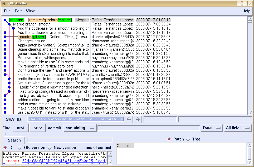Switch to Tree view radio button
Image resolution: width=254 pixels, height=167 pixels.
pyautogui.click(x=188, y=139)
